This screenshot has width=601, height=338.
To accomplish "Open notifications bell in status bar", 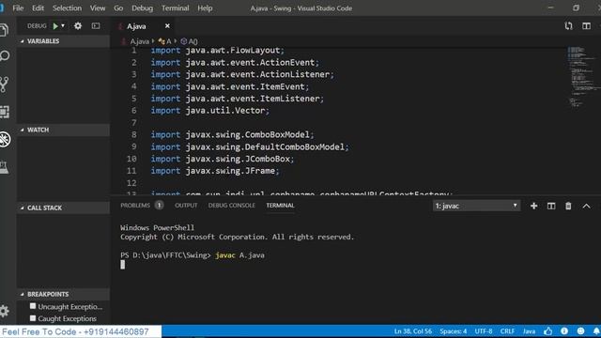I will pyautogui.click(x=596, y=331).
